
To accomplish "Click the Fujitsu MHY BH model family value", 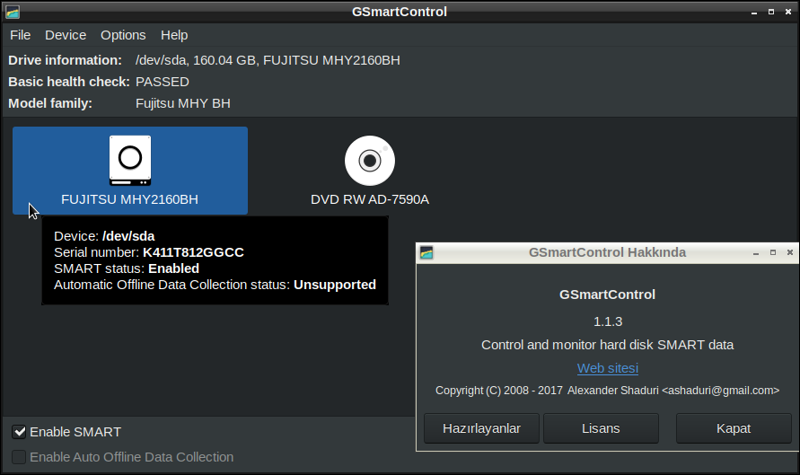I will click(182, 103).
